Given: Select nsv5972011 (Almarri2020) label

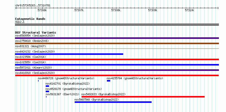Looking at the screenshot, I should coord(34,68).
